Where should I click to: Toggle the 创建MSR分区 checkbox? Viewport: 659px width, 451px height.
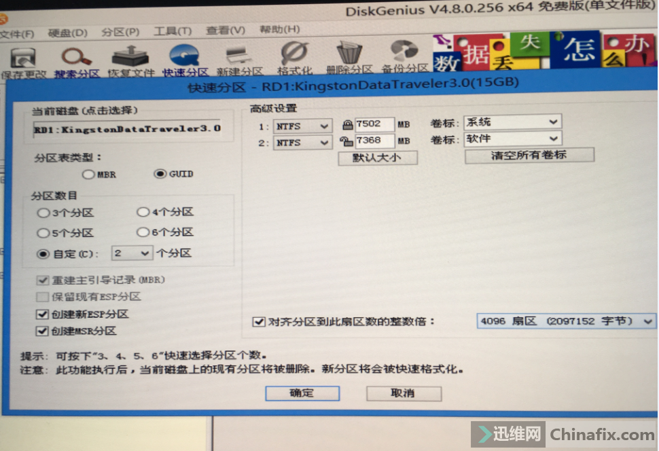(42, 331)
